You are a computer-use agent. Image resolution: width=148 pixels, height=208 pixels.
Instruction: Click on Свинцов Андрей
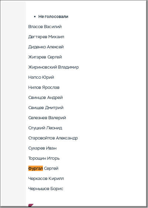(46, 98)
